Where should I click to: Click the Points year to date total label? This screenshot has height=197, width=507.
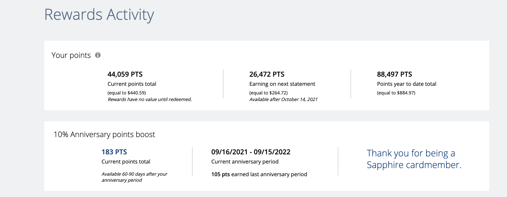pos(406,84)
